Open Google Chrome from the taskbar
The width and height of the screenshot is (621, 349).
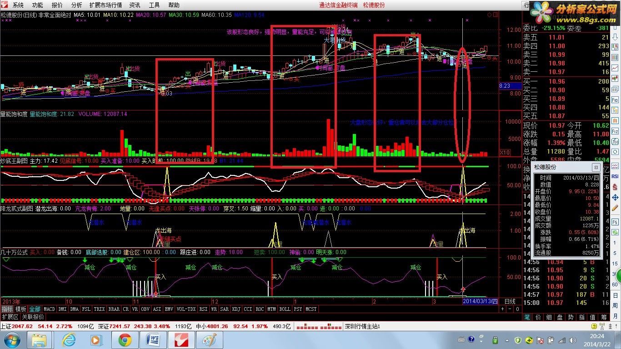[x=125, y=340]
